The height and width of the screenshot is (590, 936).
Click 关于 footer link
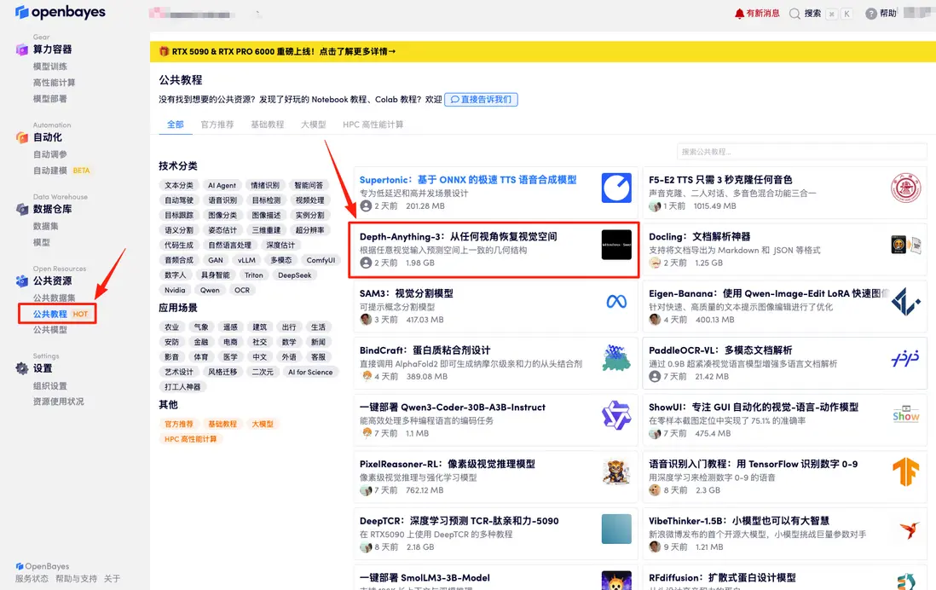[113, 579]
